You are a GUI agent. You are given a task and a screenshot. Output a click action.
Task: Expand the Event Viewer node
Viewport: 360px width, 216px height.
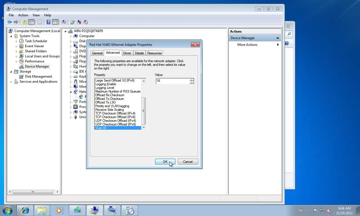pos(16,46)
